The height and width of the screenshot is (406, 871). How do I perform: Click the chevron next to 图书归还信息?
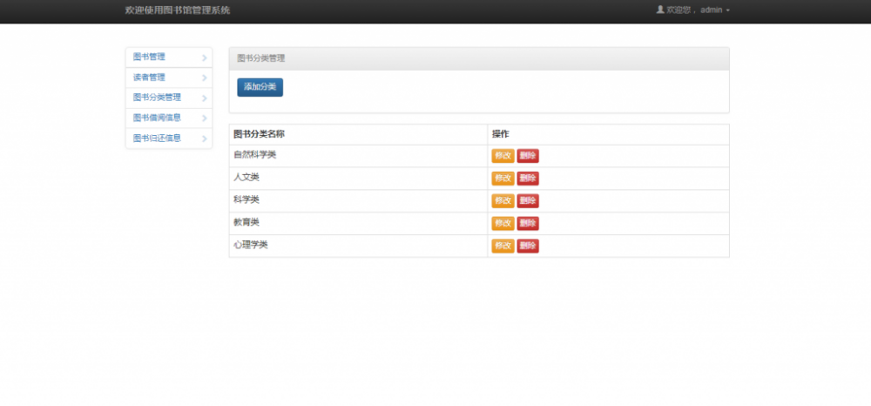(205, 139)
